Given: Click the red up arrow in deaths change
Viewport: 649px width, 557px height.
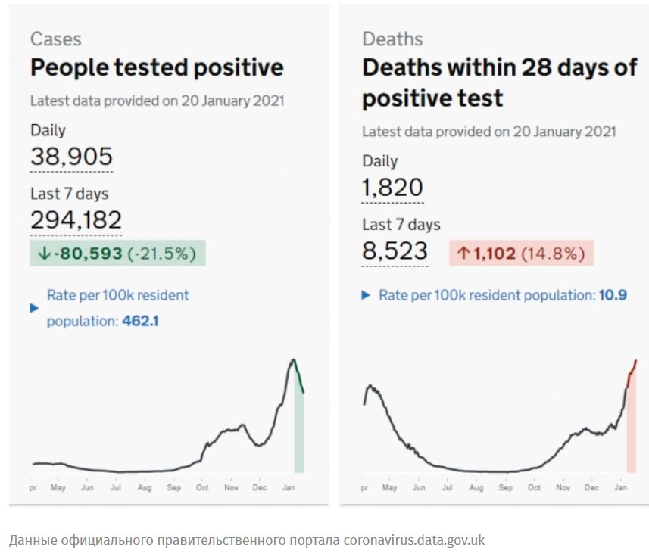Looking at the screenshot, I should point(463,254).
